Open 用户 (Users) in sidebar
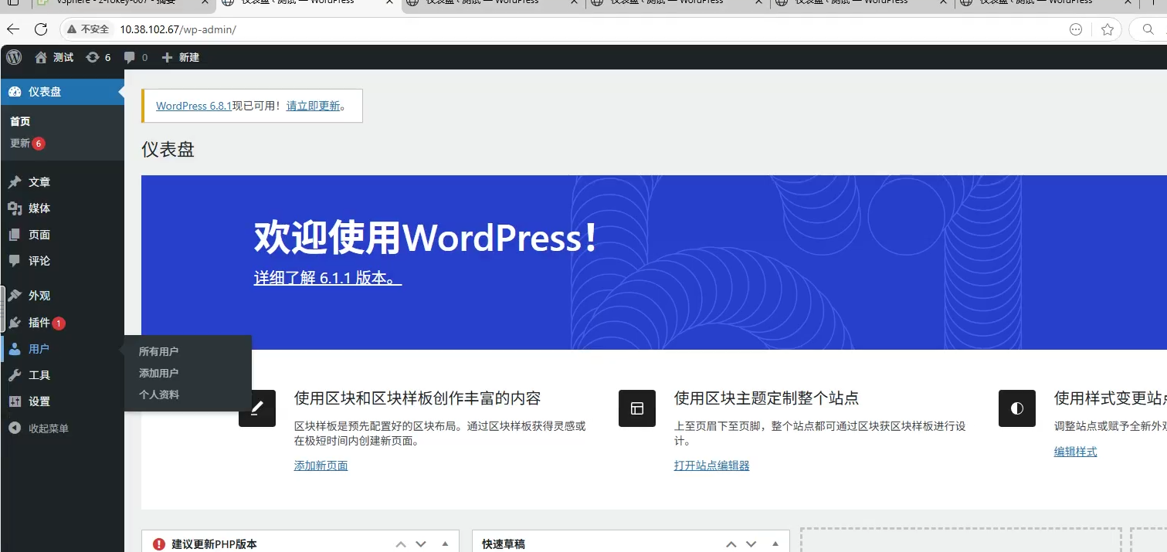 click(62, 349)
